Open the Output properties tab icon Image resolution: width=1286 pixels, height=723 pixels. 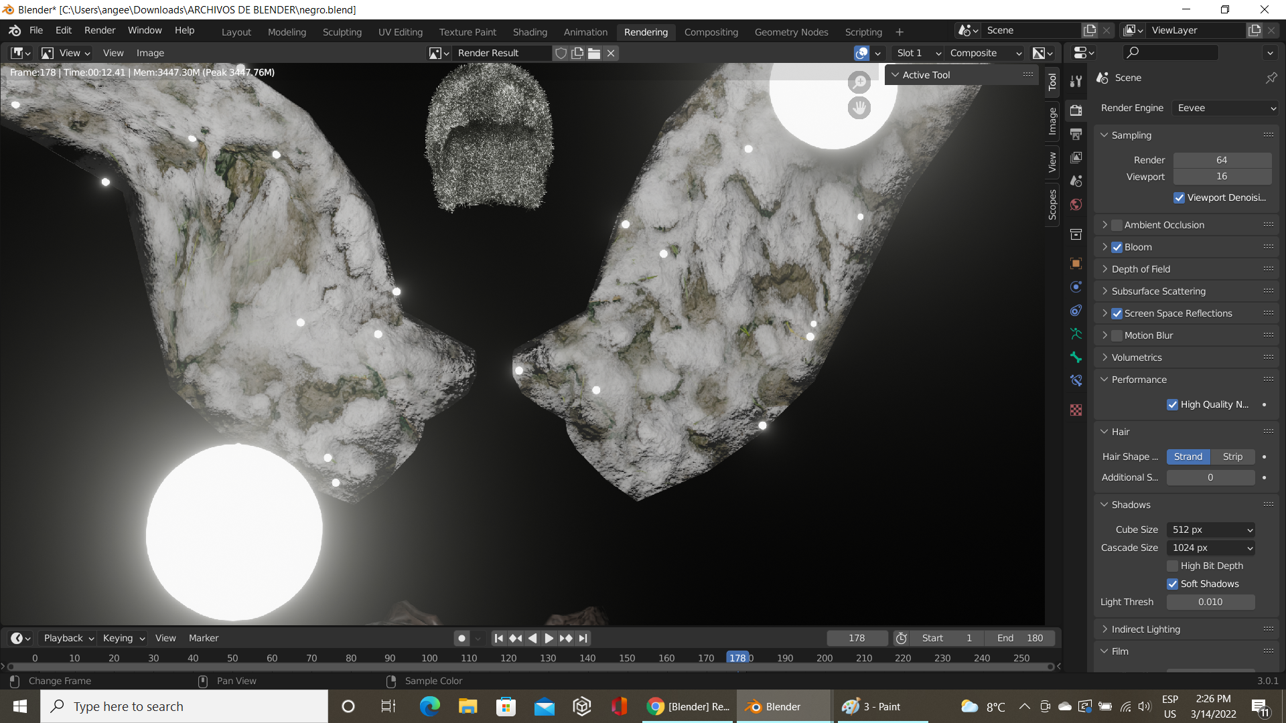pyautogui.click(x=1076, y=134)
